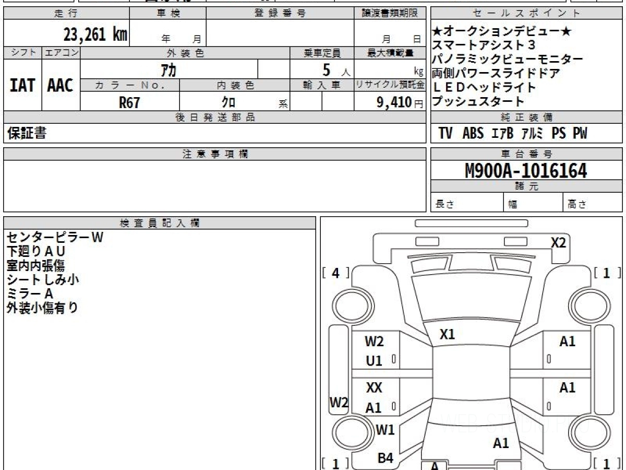Click the inspector note ミラーA
This screenshot has height=470, width=626.
[x=30, y=293]
